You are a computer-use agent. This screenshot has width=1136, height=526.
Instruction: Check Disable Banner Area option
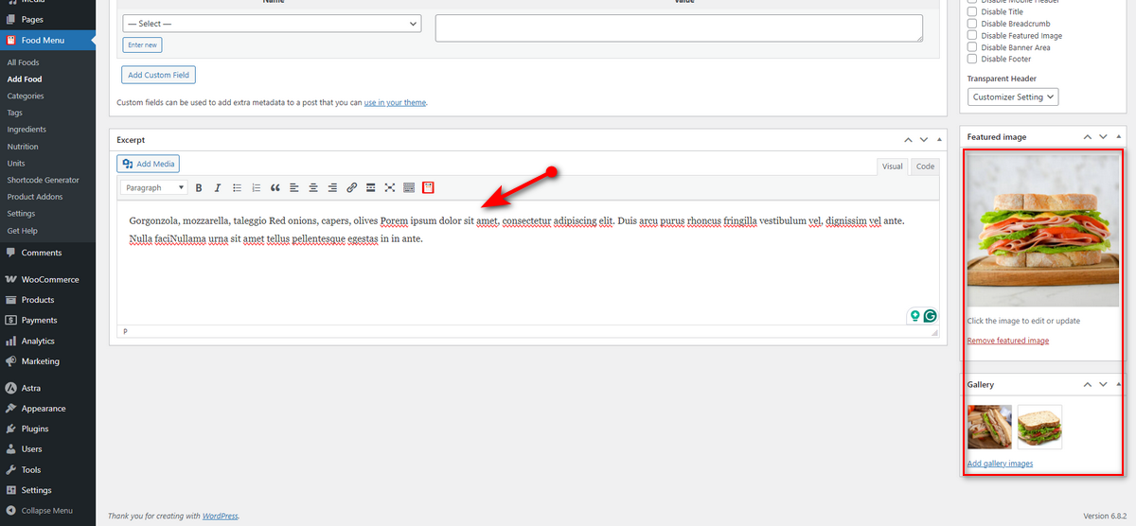[972, 47]
